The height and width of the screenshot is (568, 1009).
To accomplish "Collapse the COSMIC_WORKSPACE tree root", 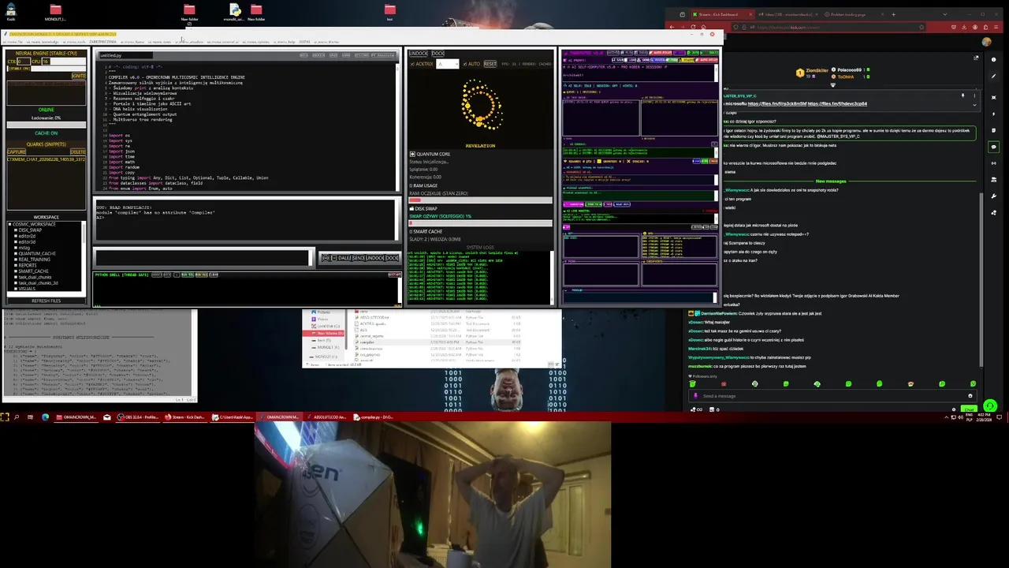I will (10, 224).
